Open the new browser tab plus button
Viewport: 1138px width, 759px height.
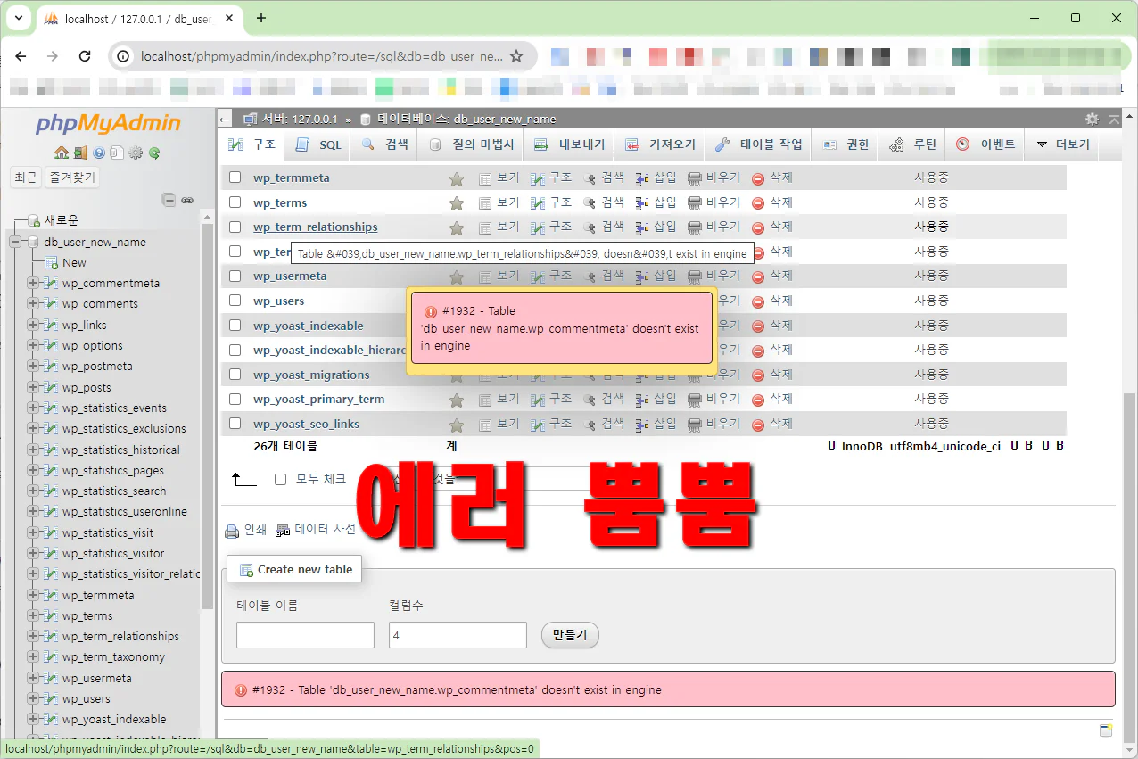point(261,18)
